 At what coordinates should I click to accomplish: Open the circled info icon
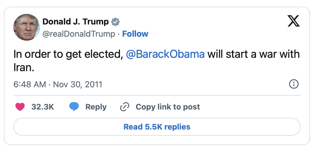[294, 84]
